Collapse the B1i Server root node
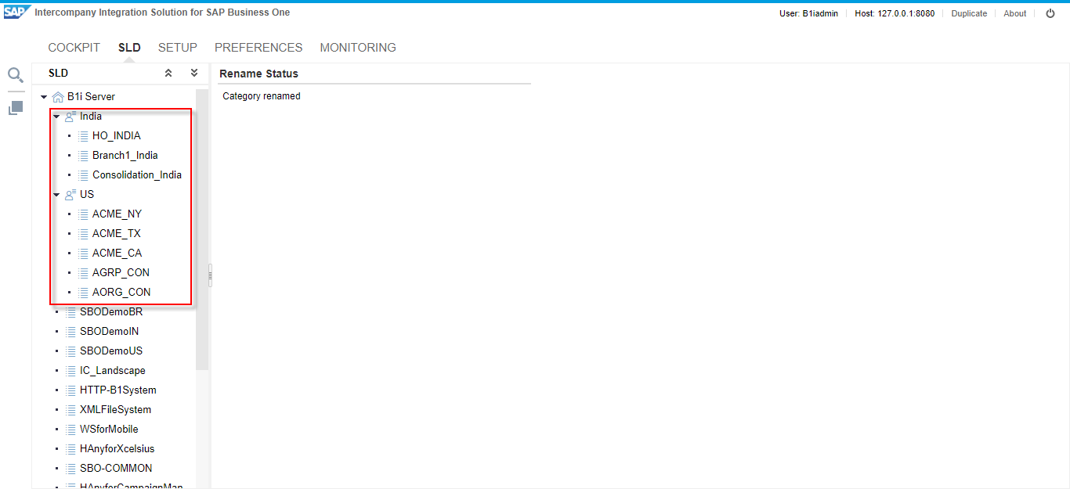1070x489 pixels. pos(44,97)
